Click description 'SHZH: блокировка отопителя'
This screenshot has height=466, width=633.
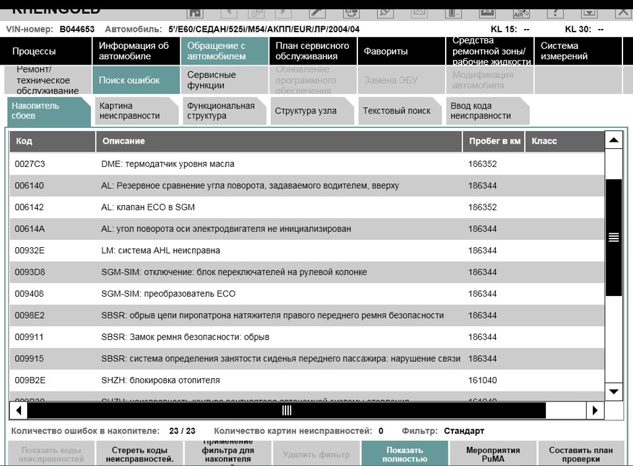161,380
